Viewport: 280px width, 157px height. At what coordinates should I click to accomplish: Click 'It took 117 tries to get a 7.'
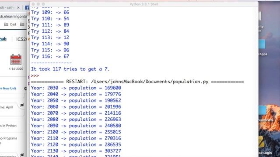click(70, 69)
